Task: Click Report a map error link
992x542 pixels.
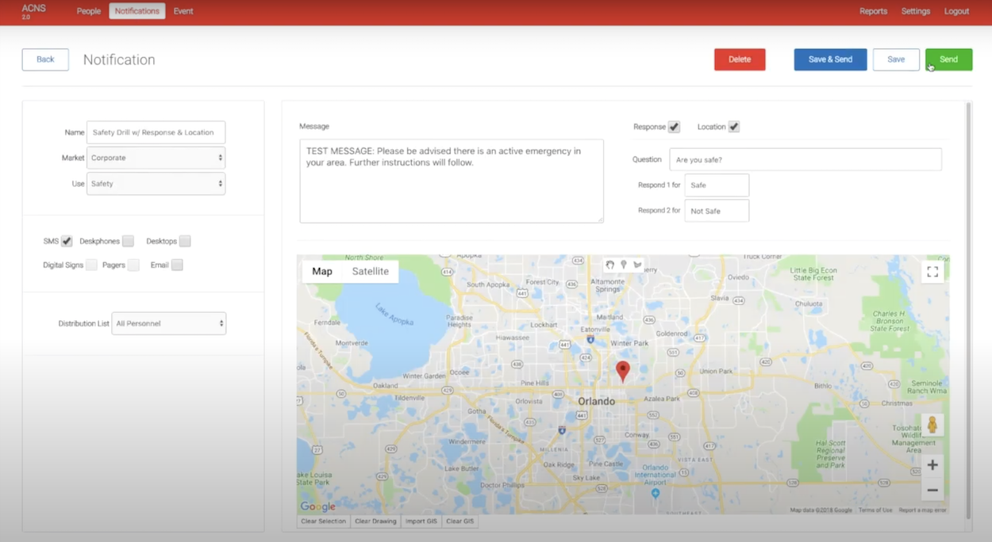Action: pos(922,510)
